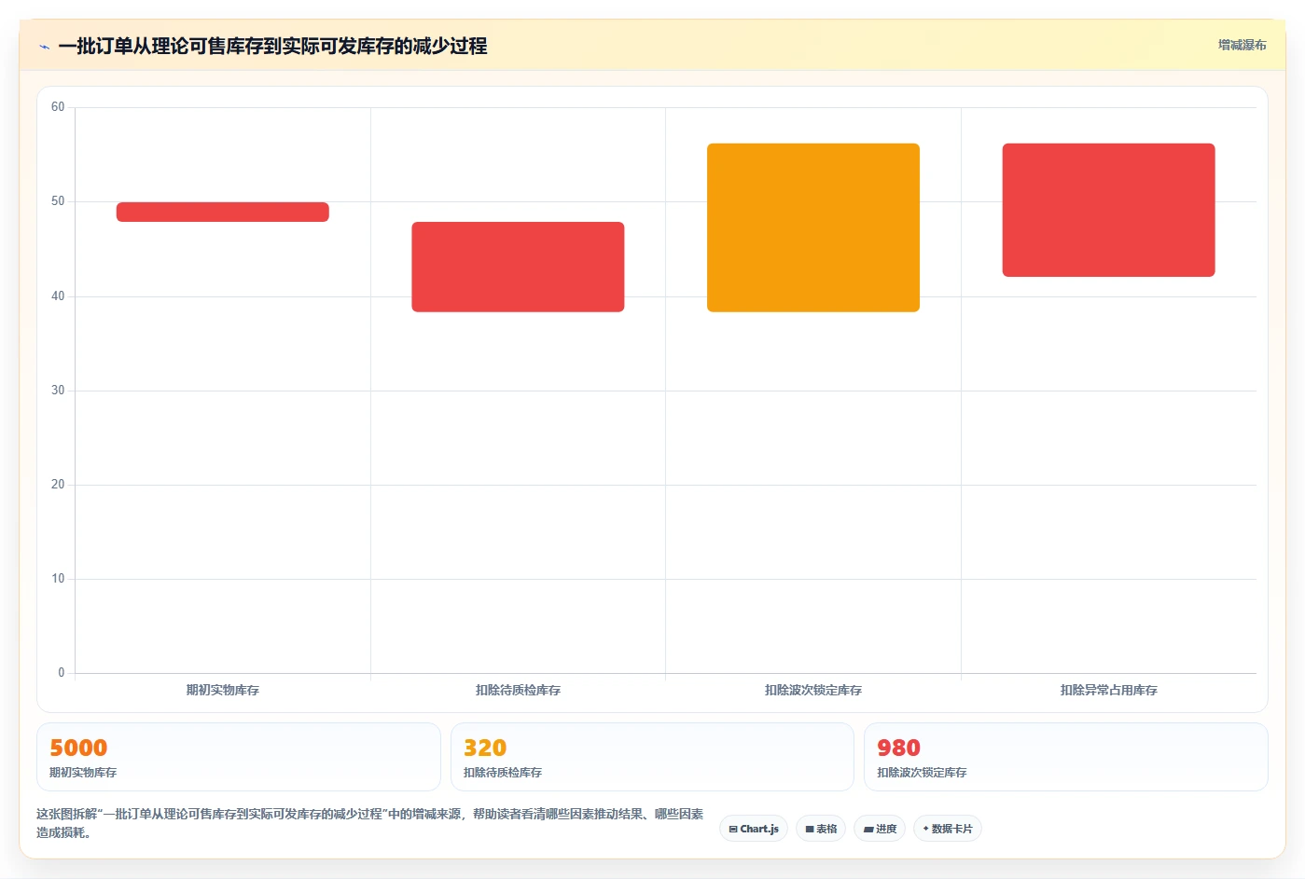Select the 数据卡片 tag pill

948,829
